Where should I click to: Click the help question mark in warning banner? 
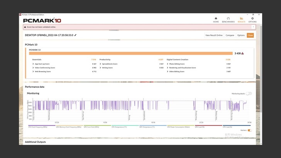tap(253, 27)
